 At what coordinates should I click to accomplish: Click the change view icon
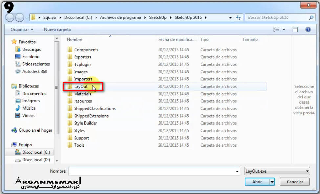click(276, 30)
